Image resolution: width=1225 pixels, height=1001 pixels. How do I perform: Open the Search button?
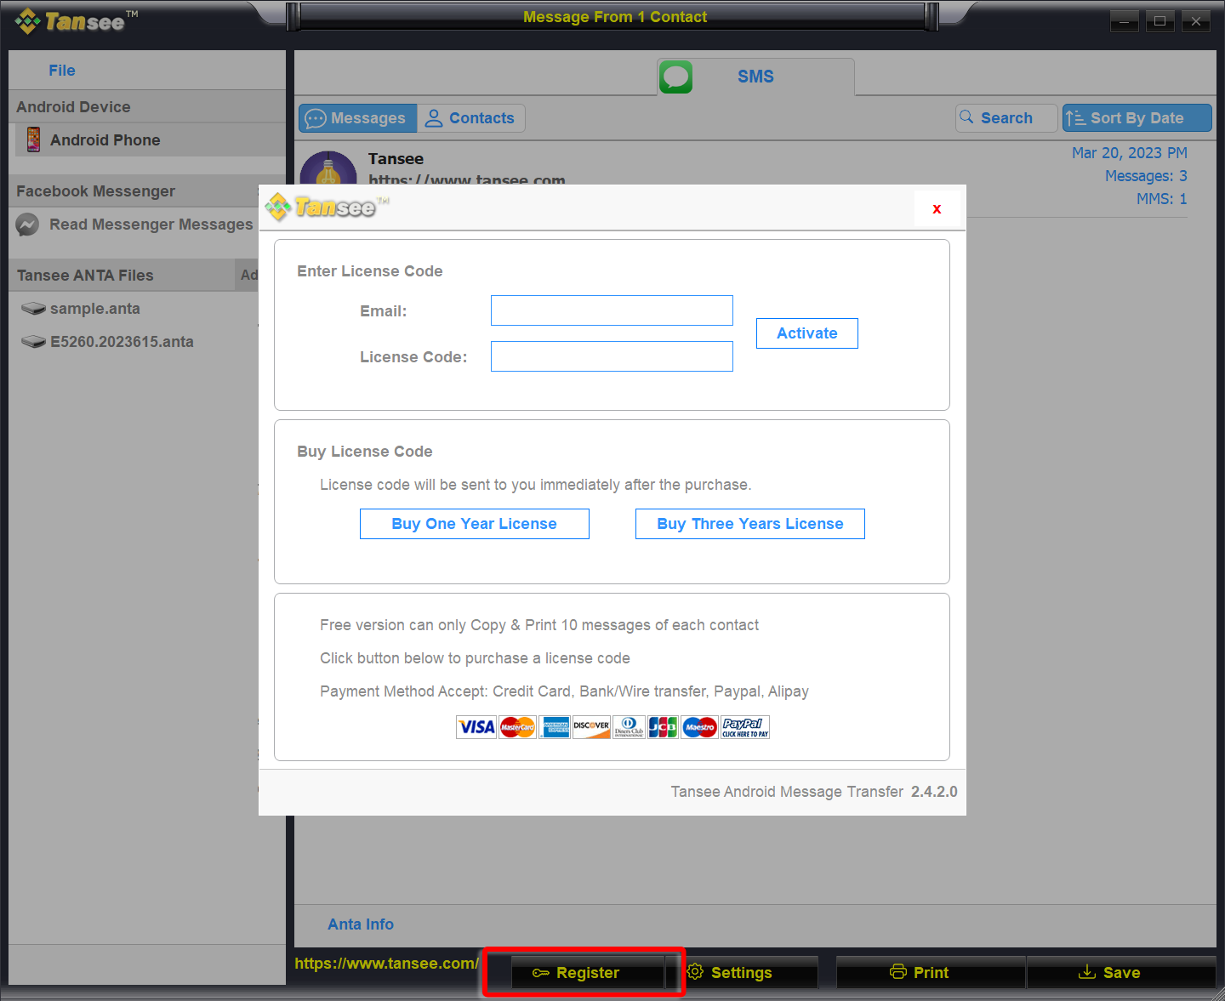(1006, 118)
